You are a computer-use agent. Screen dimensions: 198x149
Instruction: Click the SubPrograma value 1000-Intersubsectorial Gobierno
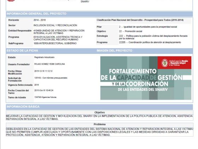coord(55,43)
